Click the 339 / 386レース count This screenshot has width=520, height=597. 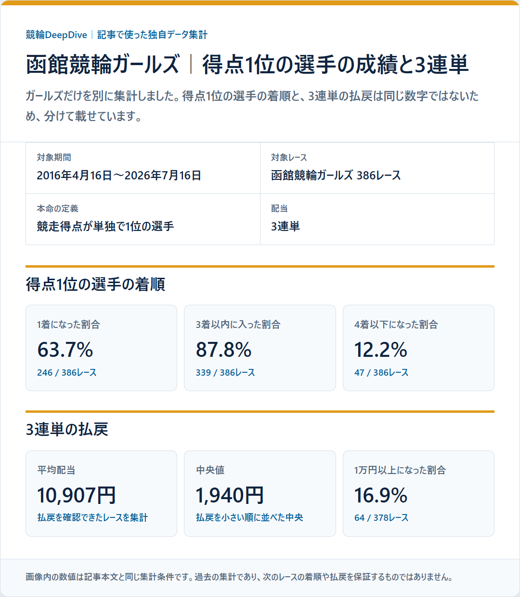225,373
